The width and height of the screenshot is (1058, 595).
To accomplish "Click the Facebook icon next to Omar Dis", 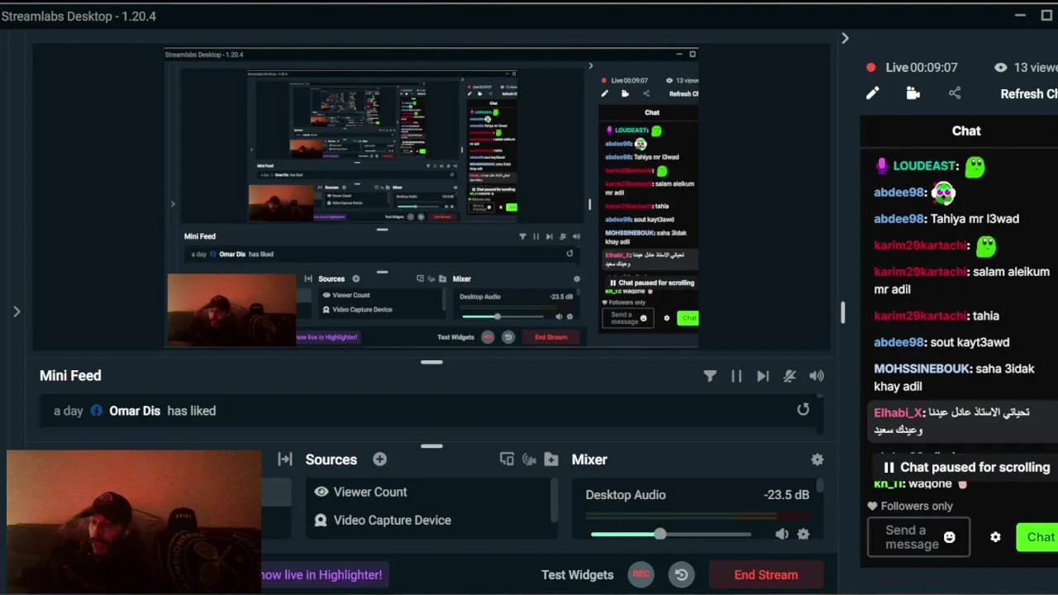I will 97,411.
